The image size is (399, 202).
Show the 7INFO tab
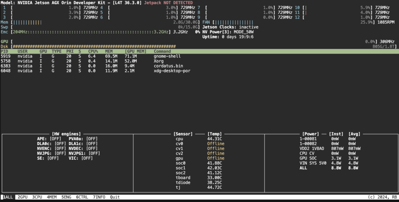(99, 197)
